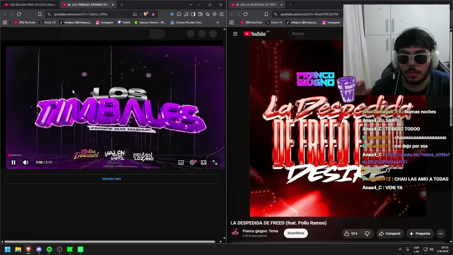Image resolution: width=453 pixels, height=255 pixels.
Task: Open the left browser hamburger menu
Action: coord(222,14)
